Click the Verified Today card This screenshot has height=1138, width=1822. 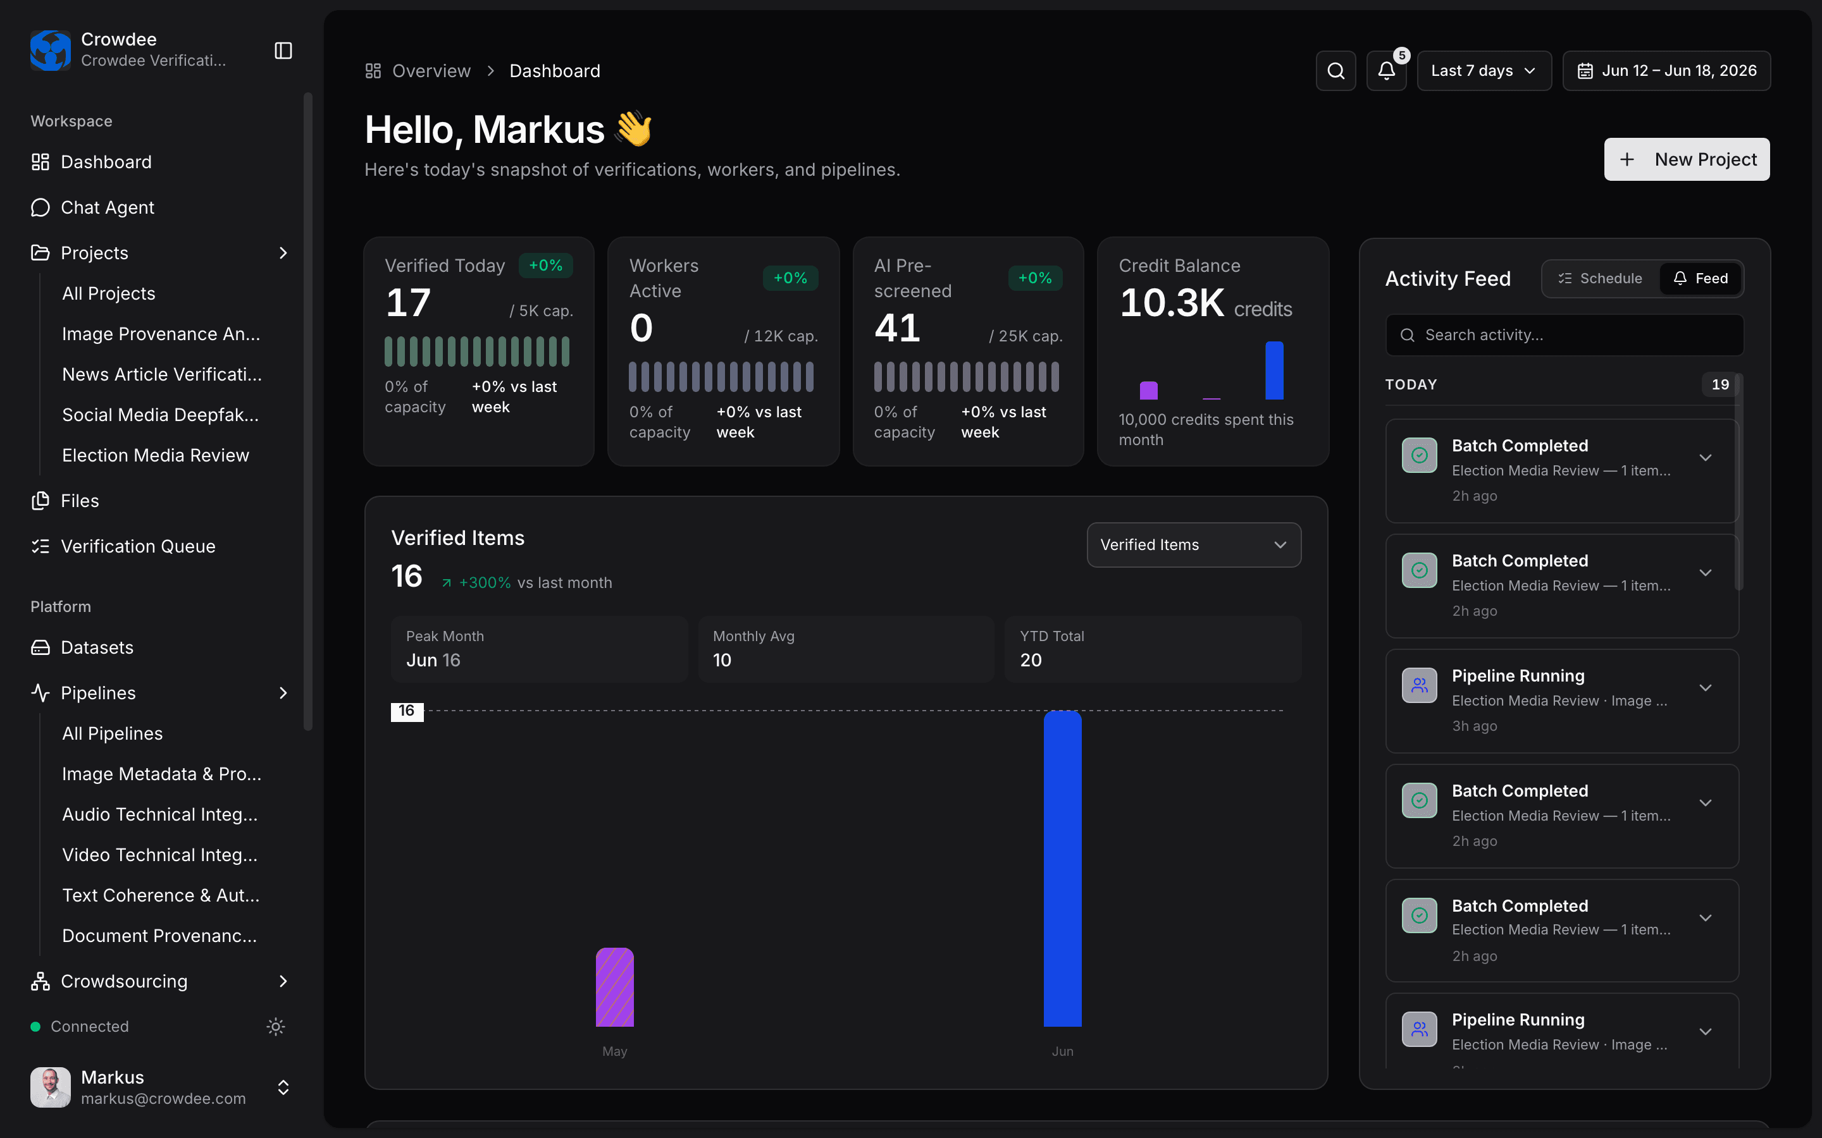(x=479, y=352)
